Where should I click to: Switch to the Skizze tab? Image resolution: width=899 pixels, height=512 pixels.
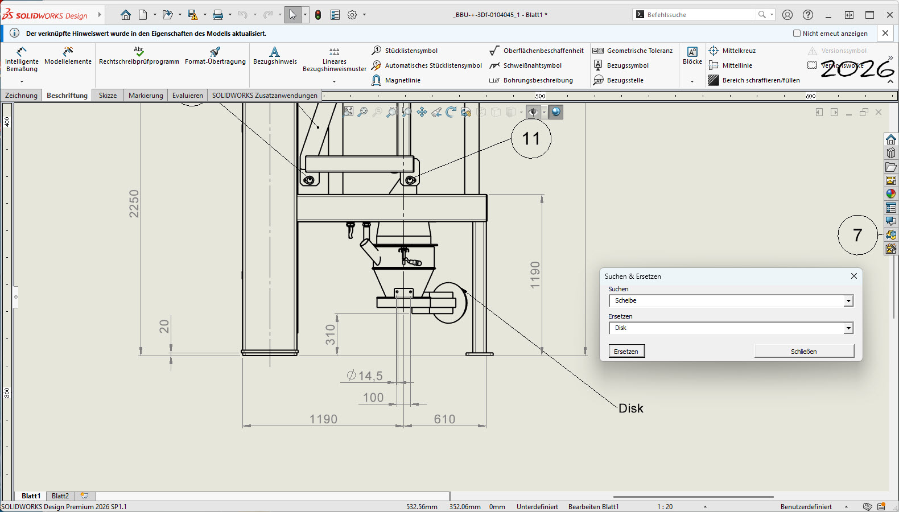(x=108, y=96)
